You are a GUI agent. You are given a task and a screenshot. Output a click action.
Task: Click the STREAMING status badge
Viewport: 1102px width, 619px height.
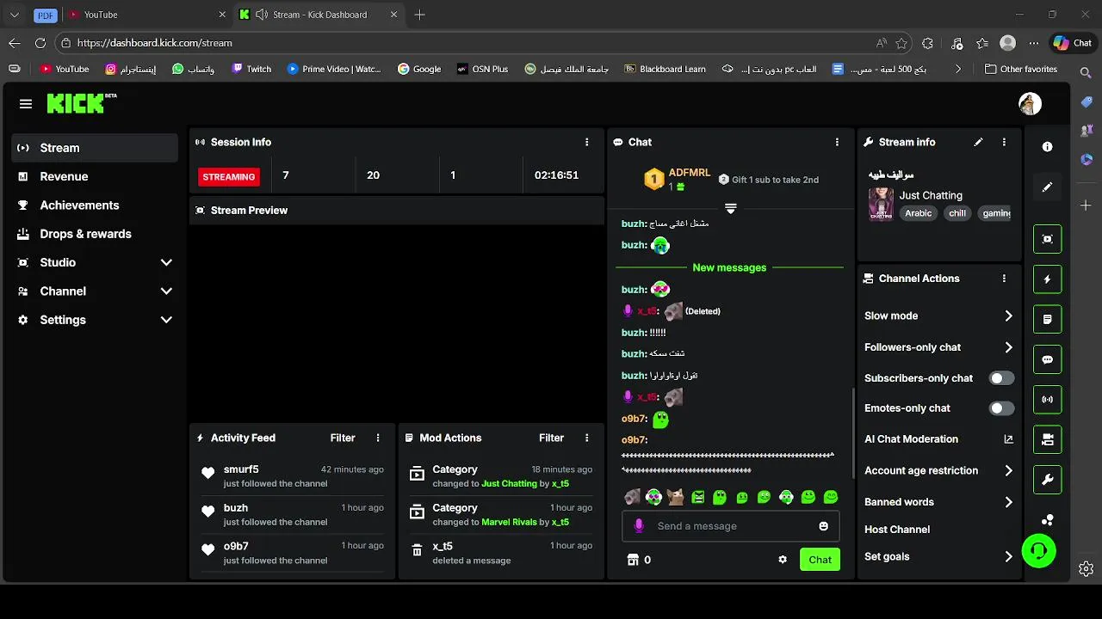229,176
